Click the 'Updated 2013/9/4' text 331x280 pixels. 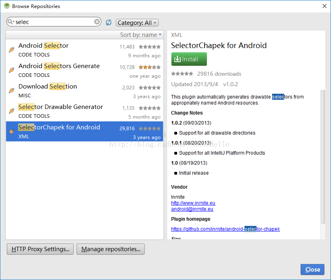[x=194, y=84]
